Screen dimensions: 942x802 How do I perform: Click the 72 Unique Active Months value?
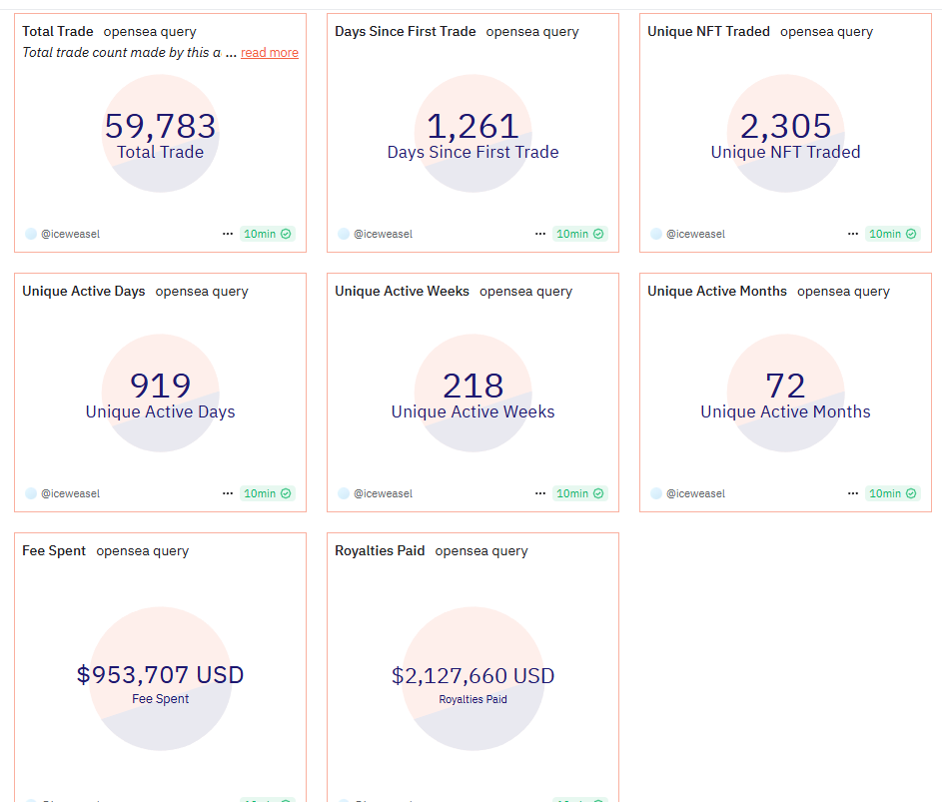coord(786,386)
